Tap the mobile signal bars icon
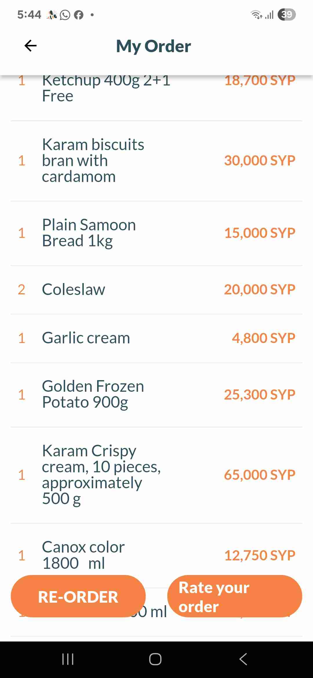The image size is (313, 678). pyautogui.click(x=270, y=14)
